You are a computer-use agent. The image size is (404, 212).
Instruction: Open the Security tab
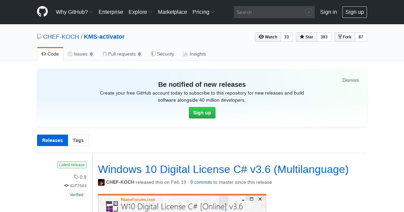(162, 54)
